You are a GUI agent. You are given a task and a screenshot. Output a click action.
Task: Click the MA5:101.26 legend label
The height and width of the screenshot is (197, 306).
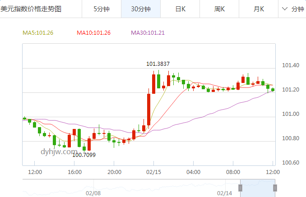tap(38, 33)
